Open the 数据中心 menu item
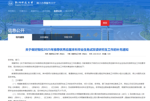The height and width of the screenshot is (101, 150). pos(35,11)
